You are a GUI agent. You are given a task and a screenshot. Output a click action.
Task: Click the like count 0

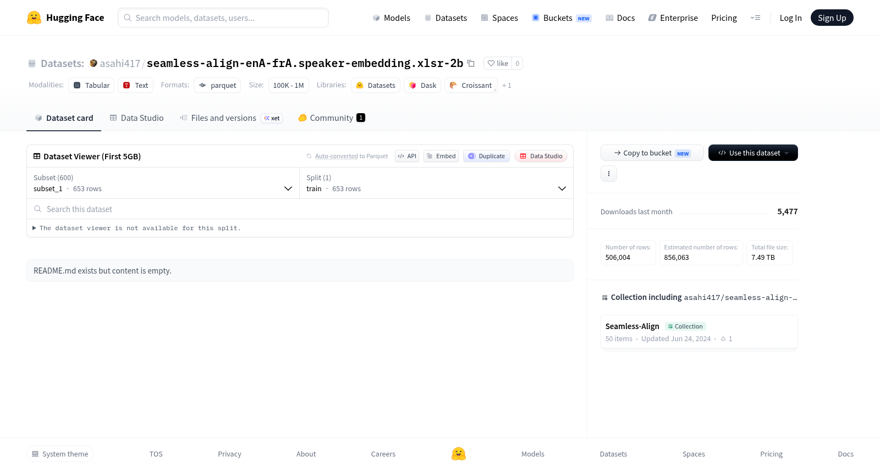[x=517, y=63]
